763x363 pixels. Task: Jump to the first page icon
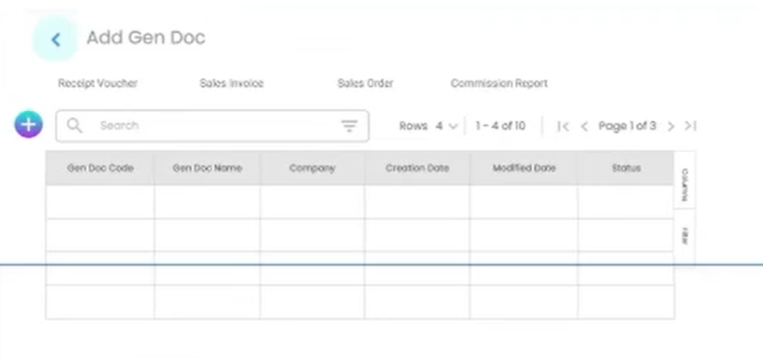coord(563,126)
